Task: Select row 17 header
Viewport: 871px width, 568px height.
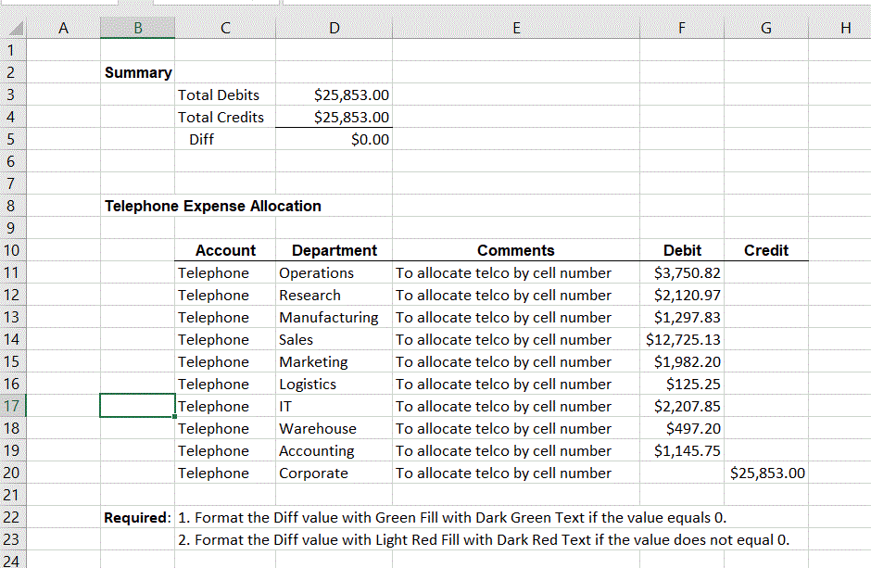Action: click(x=12, y=406)
